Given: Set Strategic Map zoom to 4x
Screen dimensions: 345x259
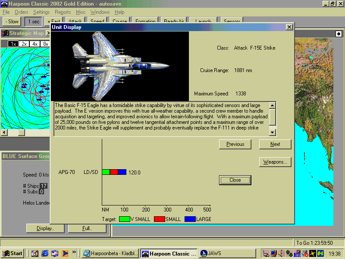Looking at the screenshot, I should pyautogui.click(x=35, y=44).
